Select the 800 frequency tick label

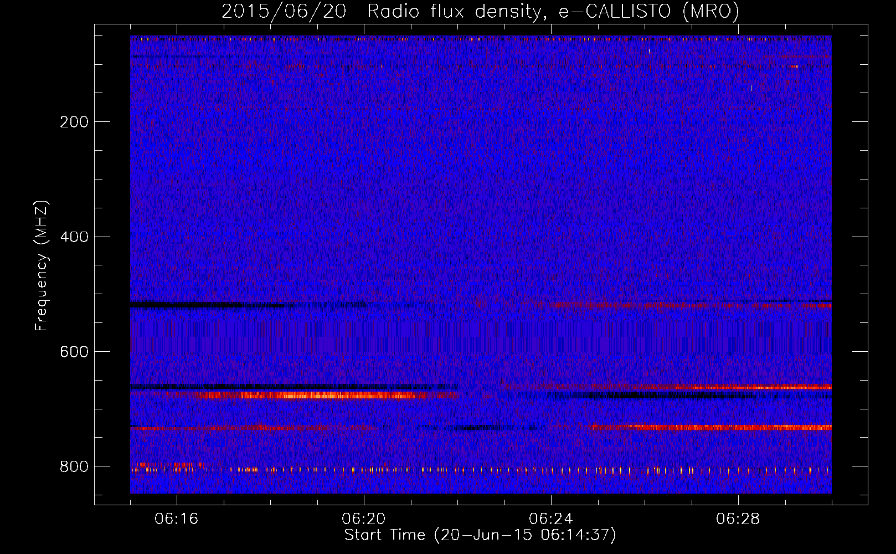(x=74, y=467)
